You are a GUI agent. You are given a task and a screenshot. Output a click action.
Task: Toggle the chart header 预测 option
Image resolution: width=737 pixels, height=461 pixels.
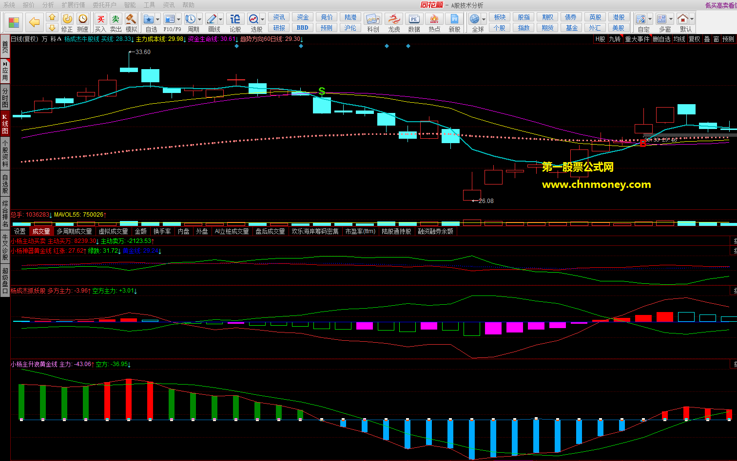(728, 39)
